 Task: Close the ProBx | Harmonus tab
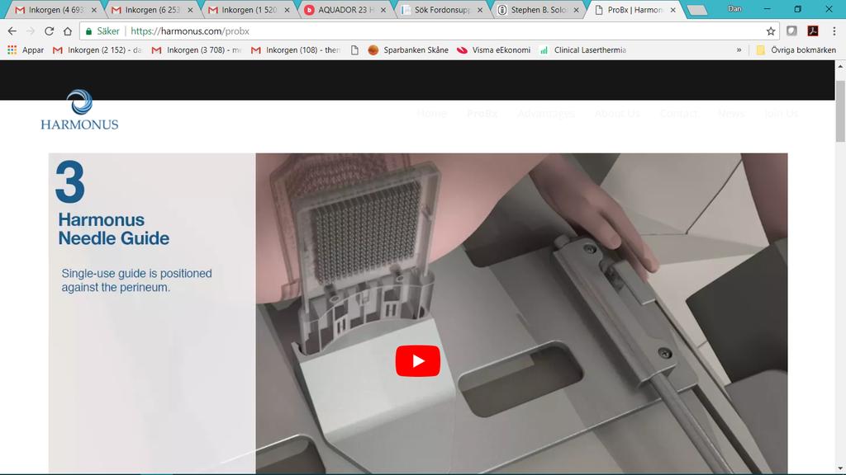673,10
